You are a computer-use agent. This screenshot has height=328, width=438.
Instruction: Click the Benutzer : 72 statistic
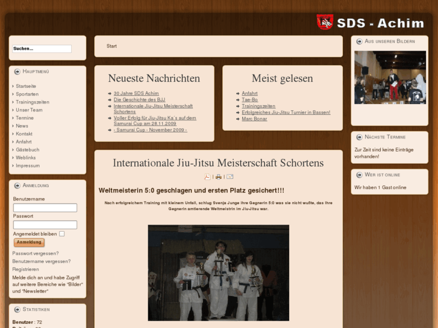(x=27, y=322)
